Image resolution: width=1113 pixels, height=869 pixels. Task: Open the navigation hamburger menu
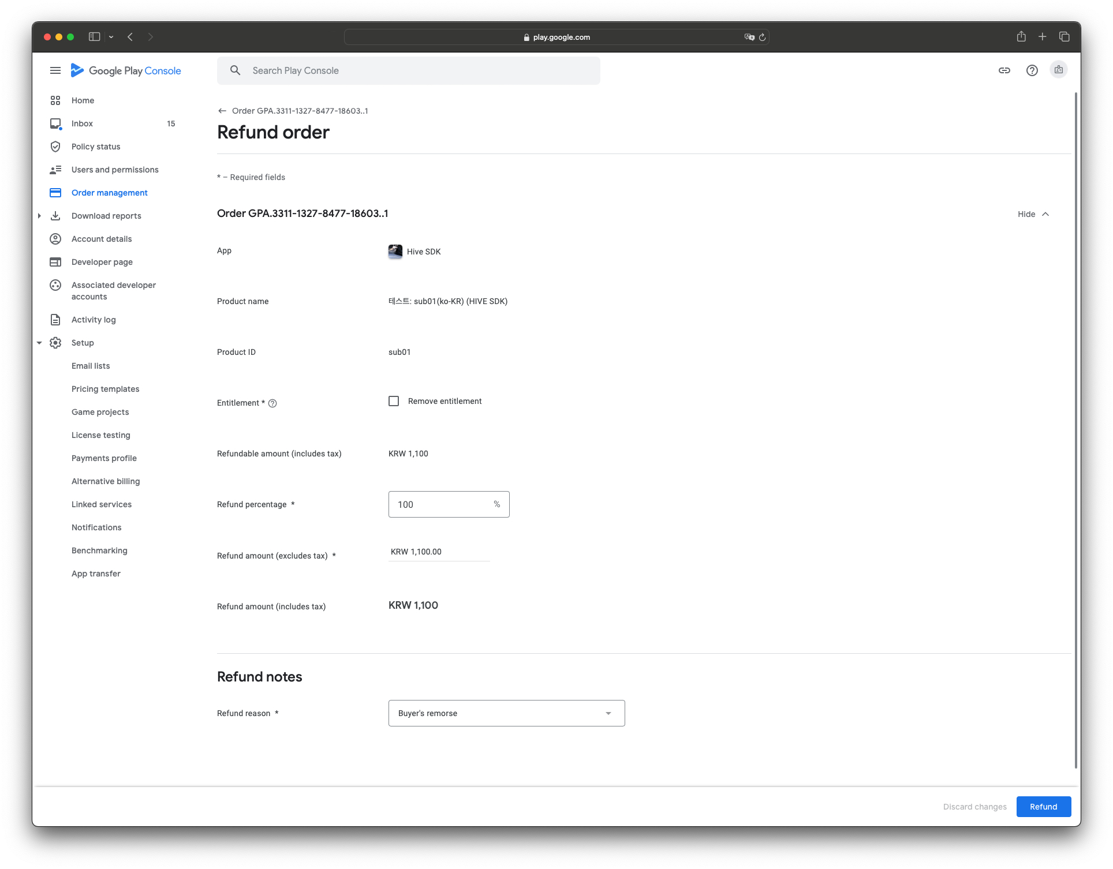pyautogui.click(x=55, y=70)
